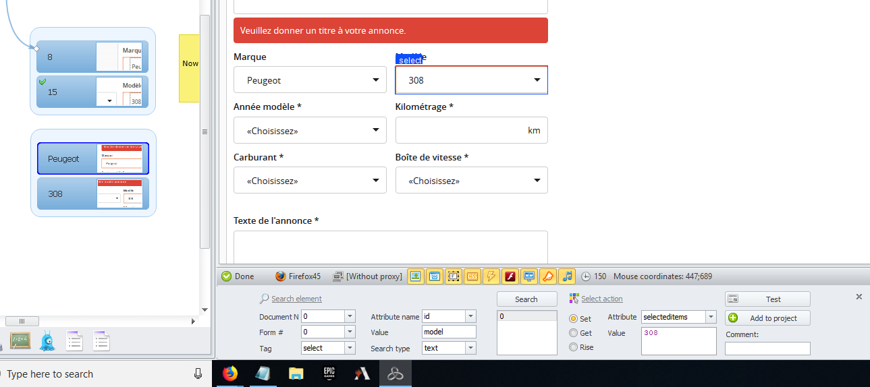This screenshot has height=387, width=870.
Task: Click the Texte de l'annonce text area
Action: tap(391, 247)
